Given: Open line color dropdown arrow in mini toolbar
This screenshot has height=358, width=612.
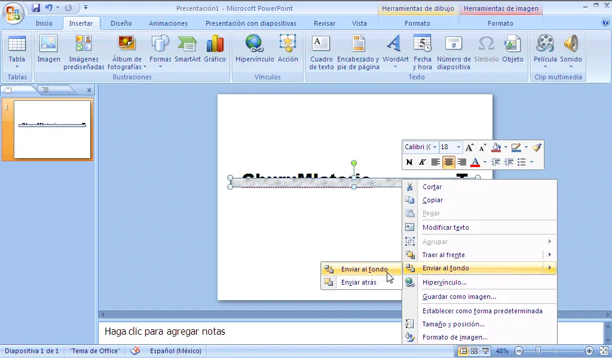Looking at the screenshot, I should 526,147.
